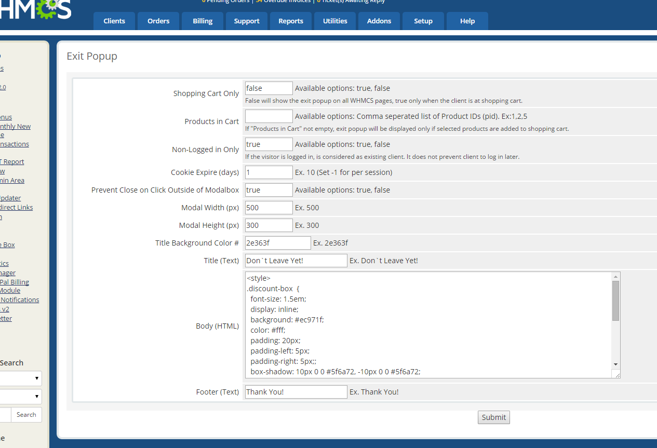Select the Title Background Color field
Image resolution: width=657 pixels, height=448 pixels.
pyautogui.click(x=277, y=243)
